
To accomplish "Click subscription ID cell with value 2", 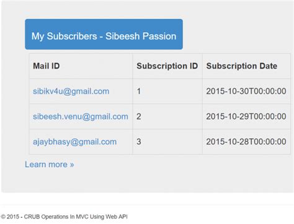I will tap(167, 116).
